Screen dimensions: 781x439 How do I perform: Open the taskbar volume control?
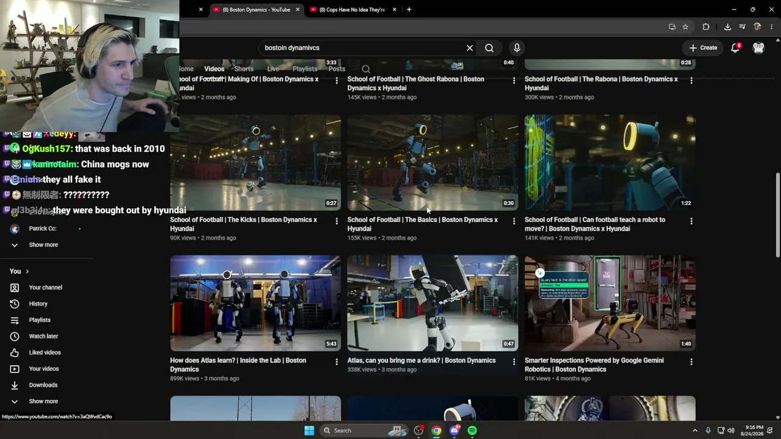[731, 430]
